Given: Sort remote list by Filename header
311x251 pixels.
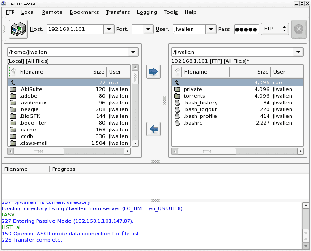Looking at the screenshot, I should [x=206, y=72].
